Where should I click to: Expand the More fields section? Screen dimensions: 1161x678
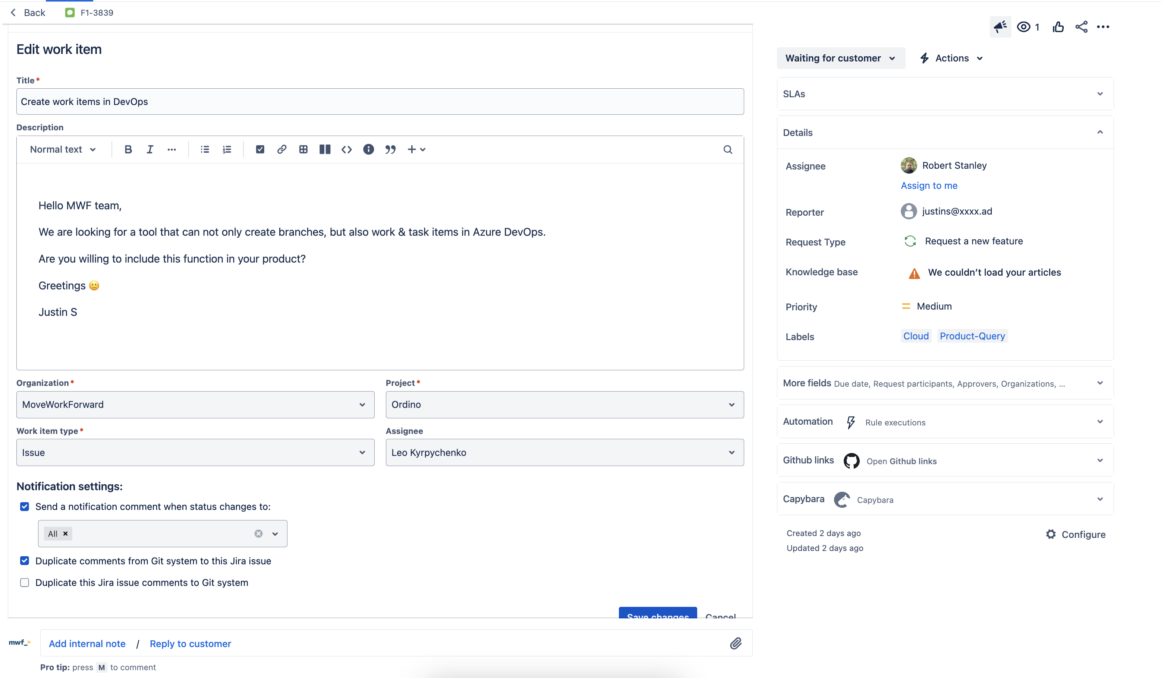(x=1100, y=383)
